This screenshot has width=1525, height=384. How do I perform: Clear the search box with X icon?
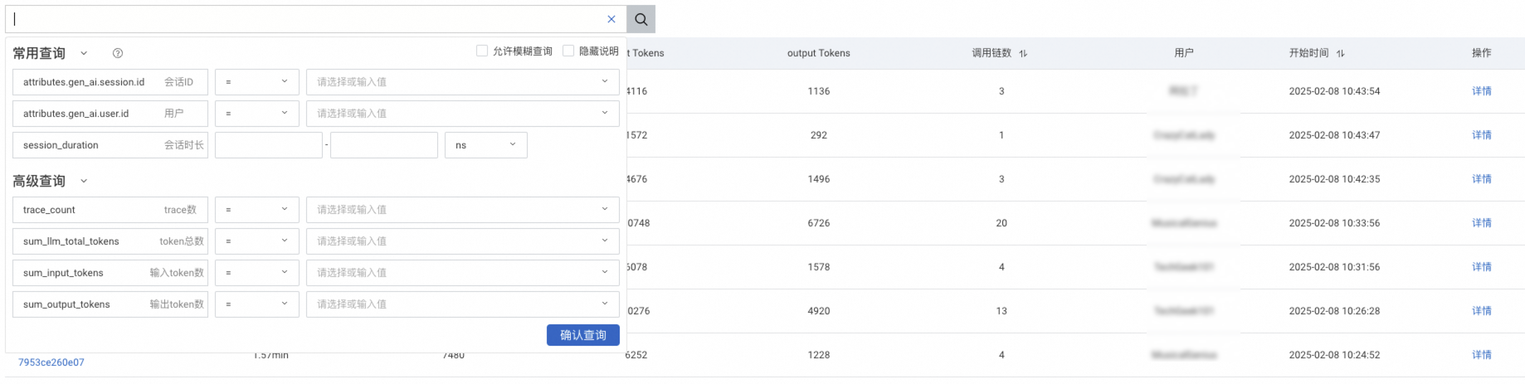[x=611, y=19]
